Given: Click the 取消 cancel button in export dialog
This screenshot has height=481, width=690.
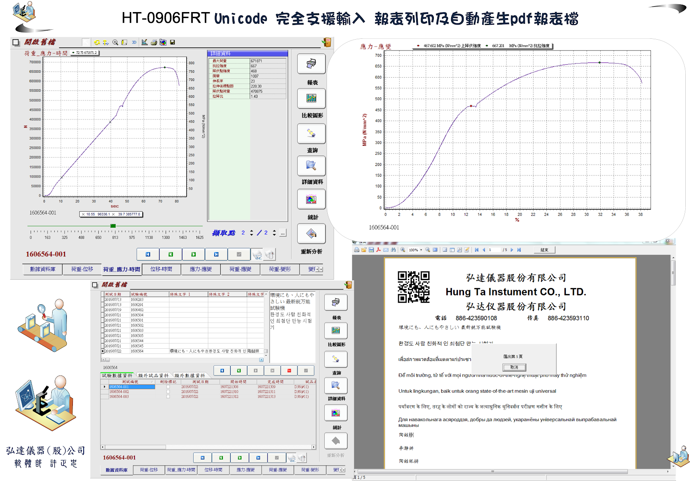Looking at the screenshot, I should [x=514, y=367].
